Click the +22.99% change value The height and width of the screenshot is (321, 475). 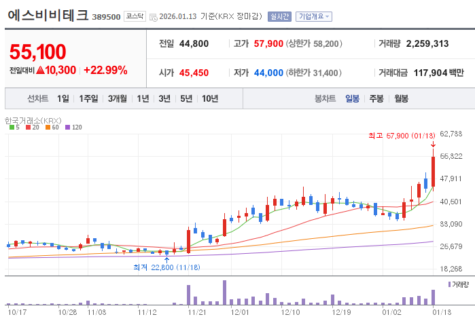click(x=105, y=70)
